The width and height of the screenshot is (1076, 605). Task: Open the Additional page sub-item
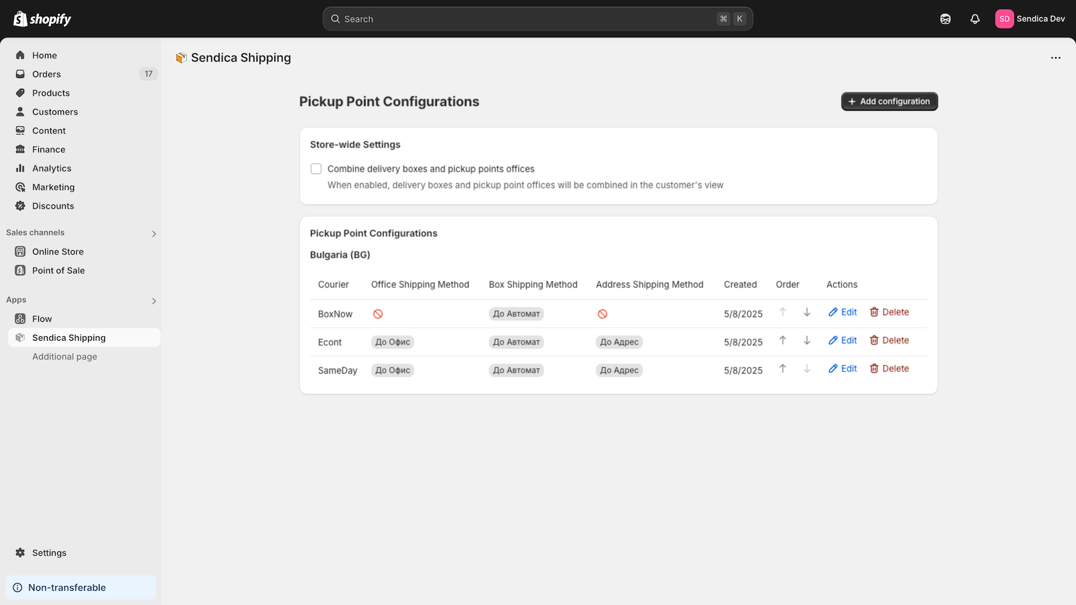point(65,356)
